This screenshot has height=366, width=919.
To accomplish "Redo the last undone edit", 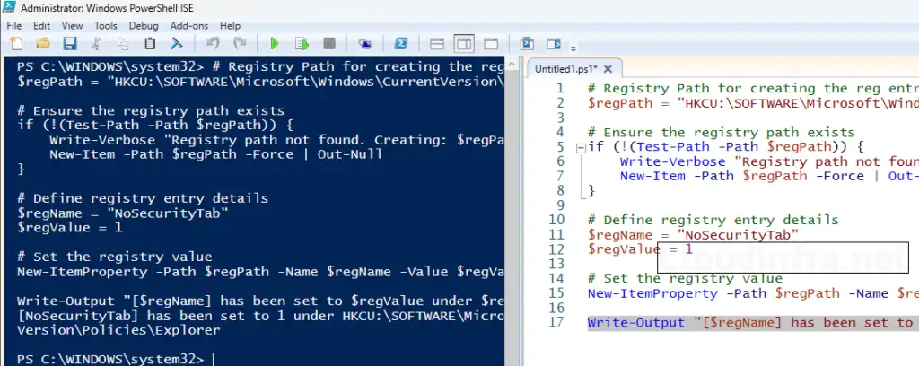I will click(x=240, y=43).
